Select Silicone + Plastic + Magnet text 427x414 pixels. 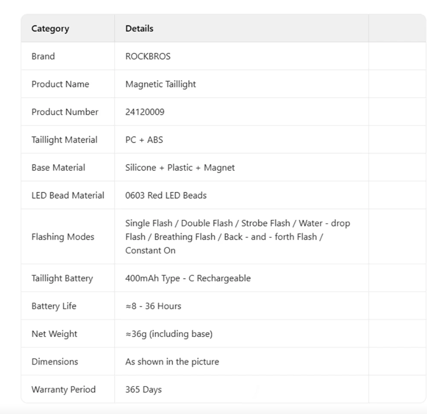pyautogui.click(x=180, y=167)
